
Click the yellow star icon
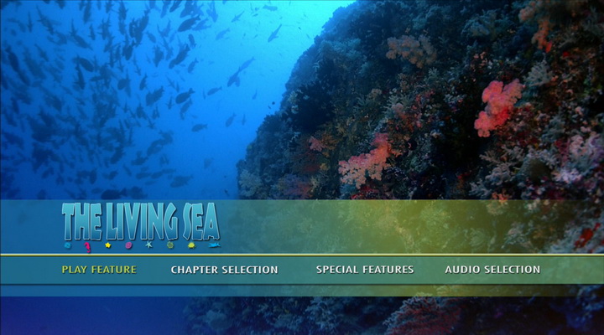click(x=108, y=245)
